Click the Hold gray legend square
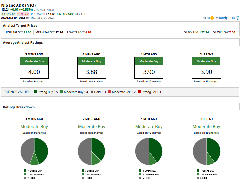Image resolution: width=241 pixels, height=191 pixels. [x=92, y=92]
